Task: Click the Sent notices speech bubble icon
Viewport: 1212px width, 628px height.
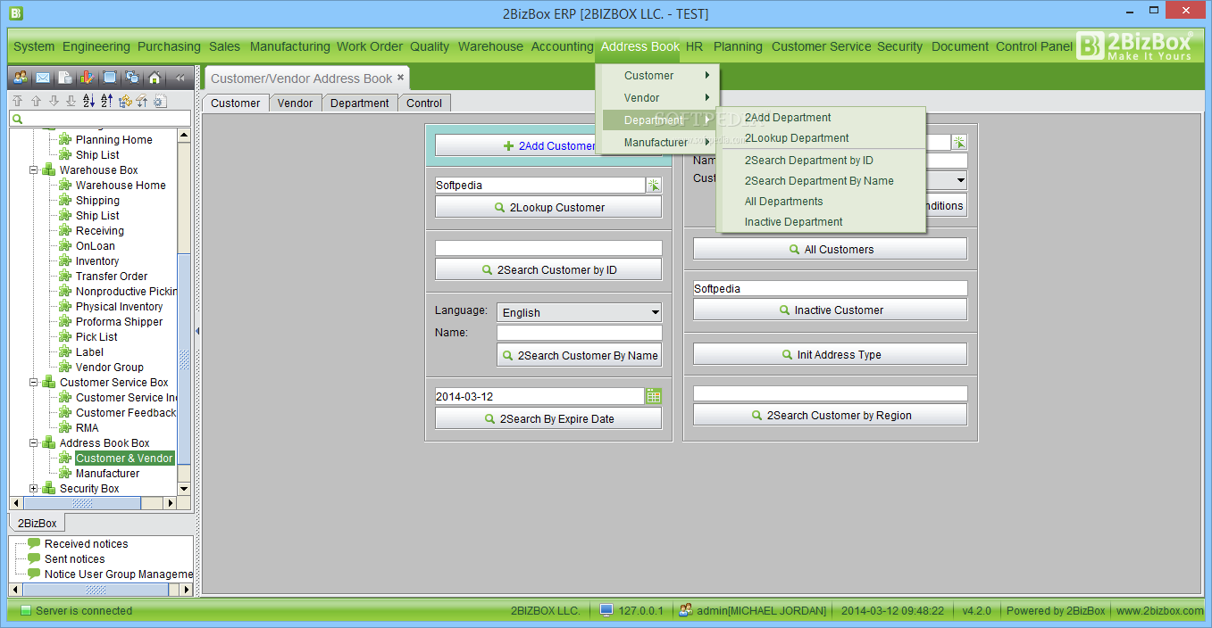Action: (35, 558)
